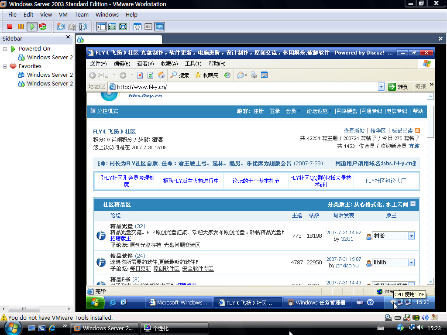Collapse the Powered On tree node

[5, 49]
